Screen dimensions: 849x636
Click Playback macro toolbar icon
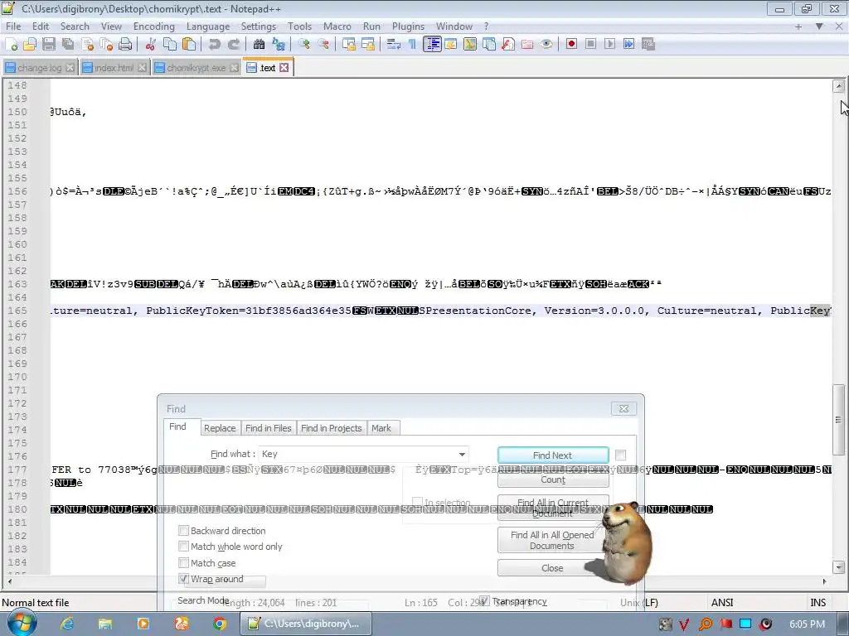click(x=609, y=45)
